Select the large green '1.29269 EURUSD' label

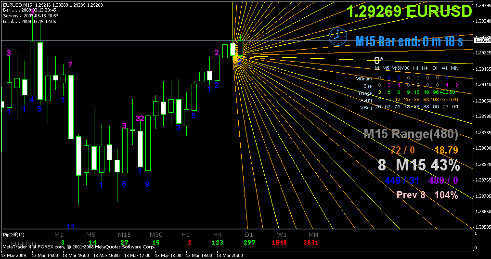click(409, 12)
